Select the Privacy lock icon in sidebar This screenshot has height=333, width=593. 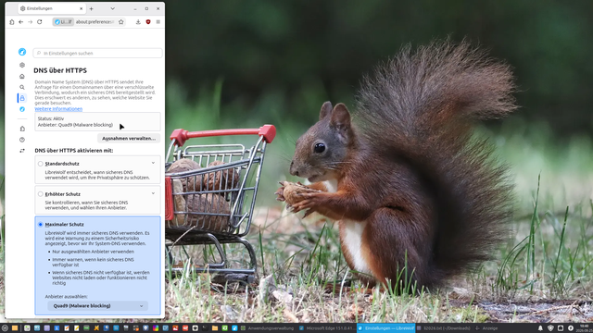(22, 98)
